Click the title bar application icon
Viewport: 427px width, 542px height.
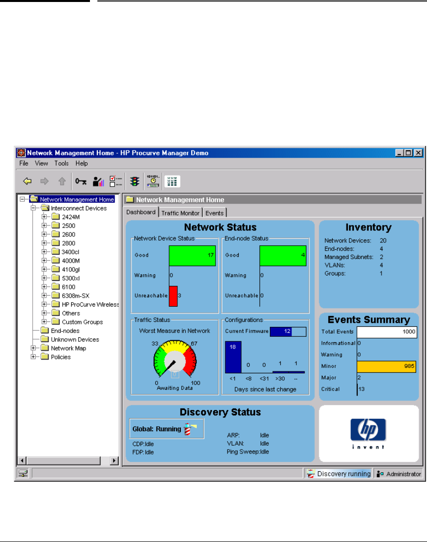pos(21,153)
